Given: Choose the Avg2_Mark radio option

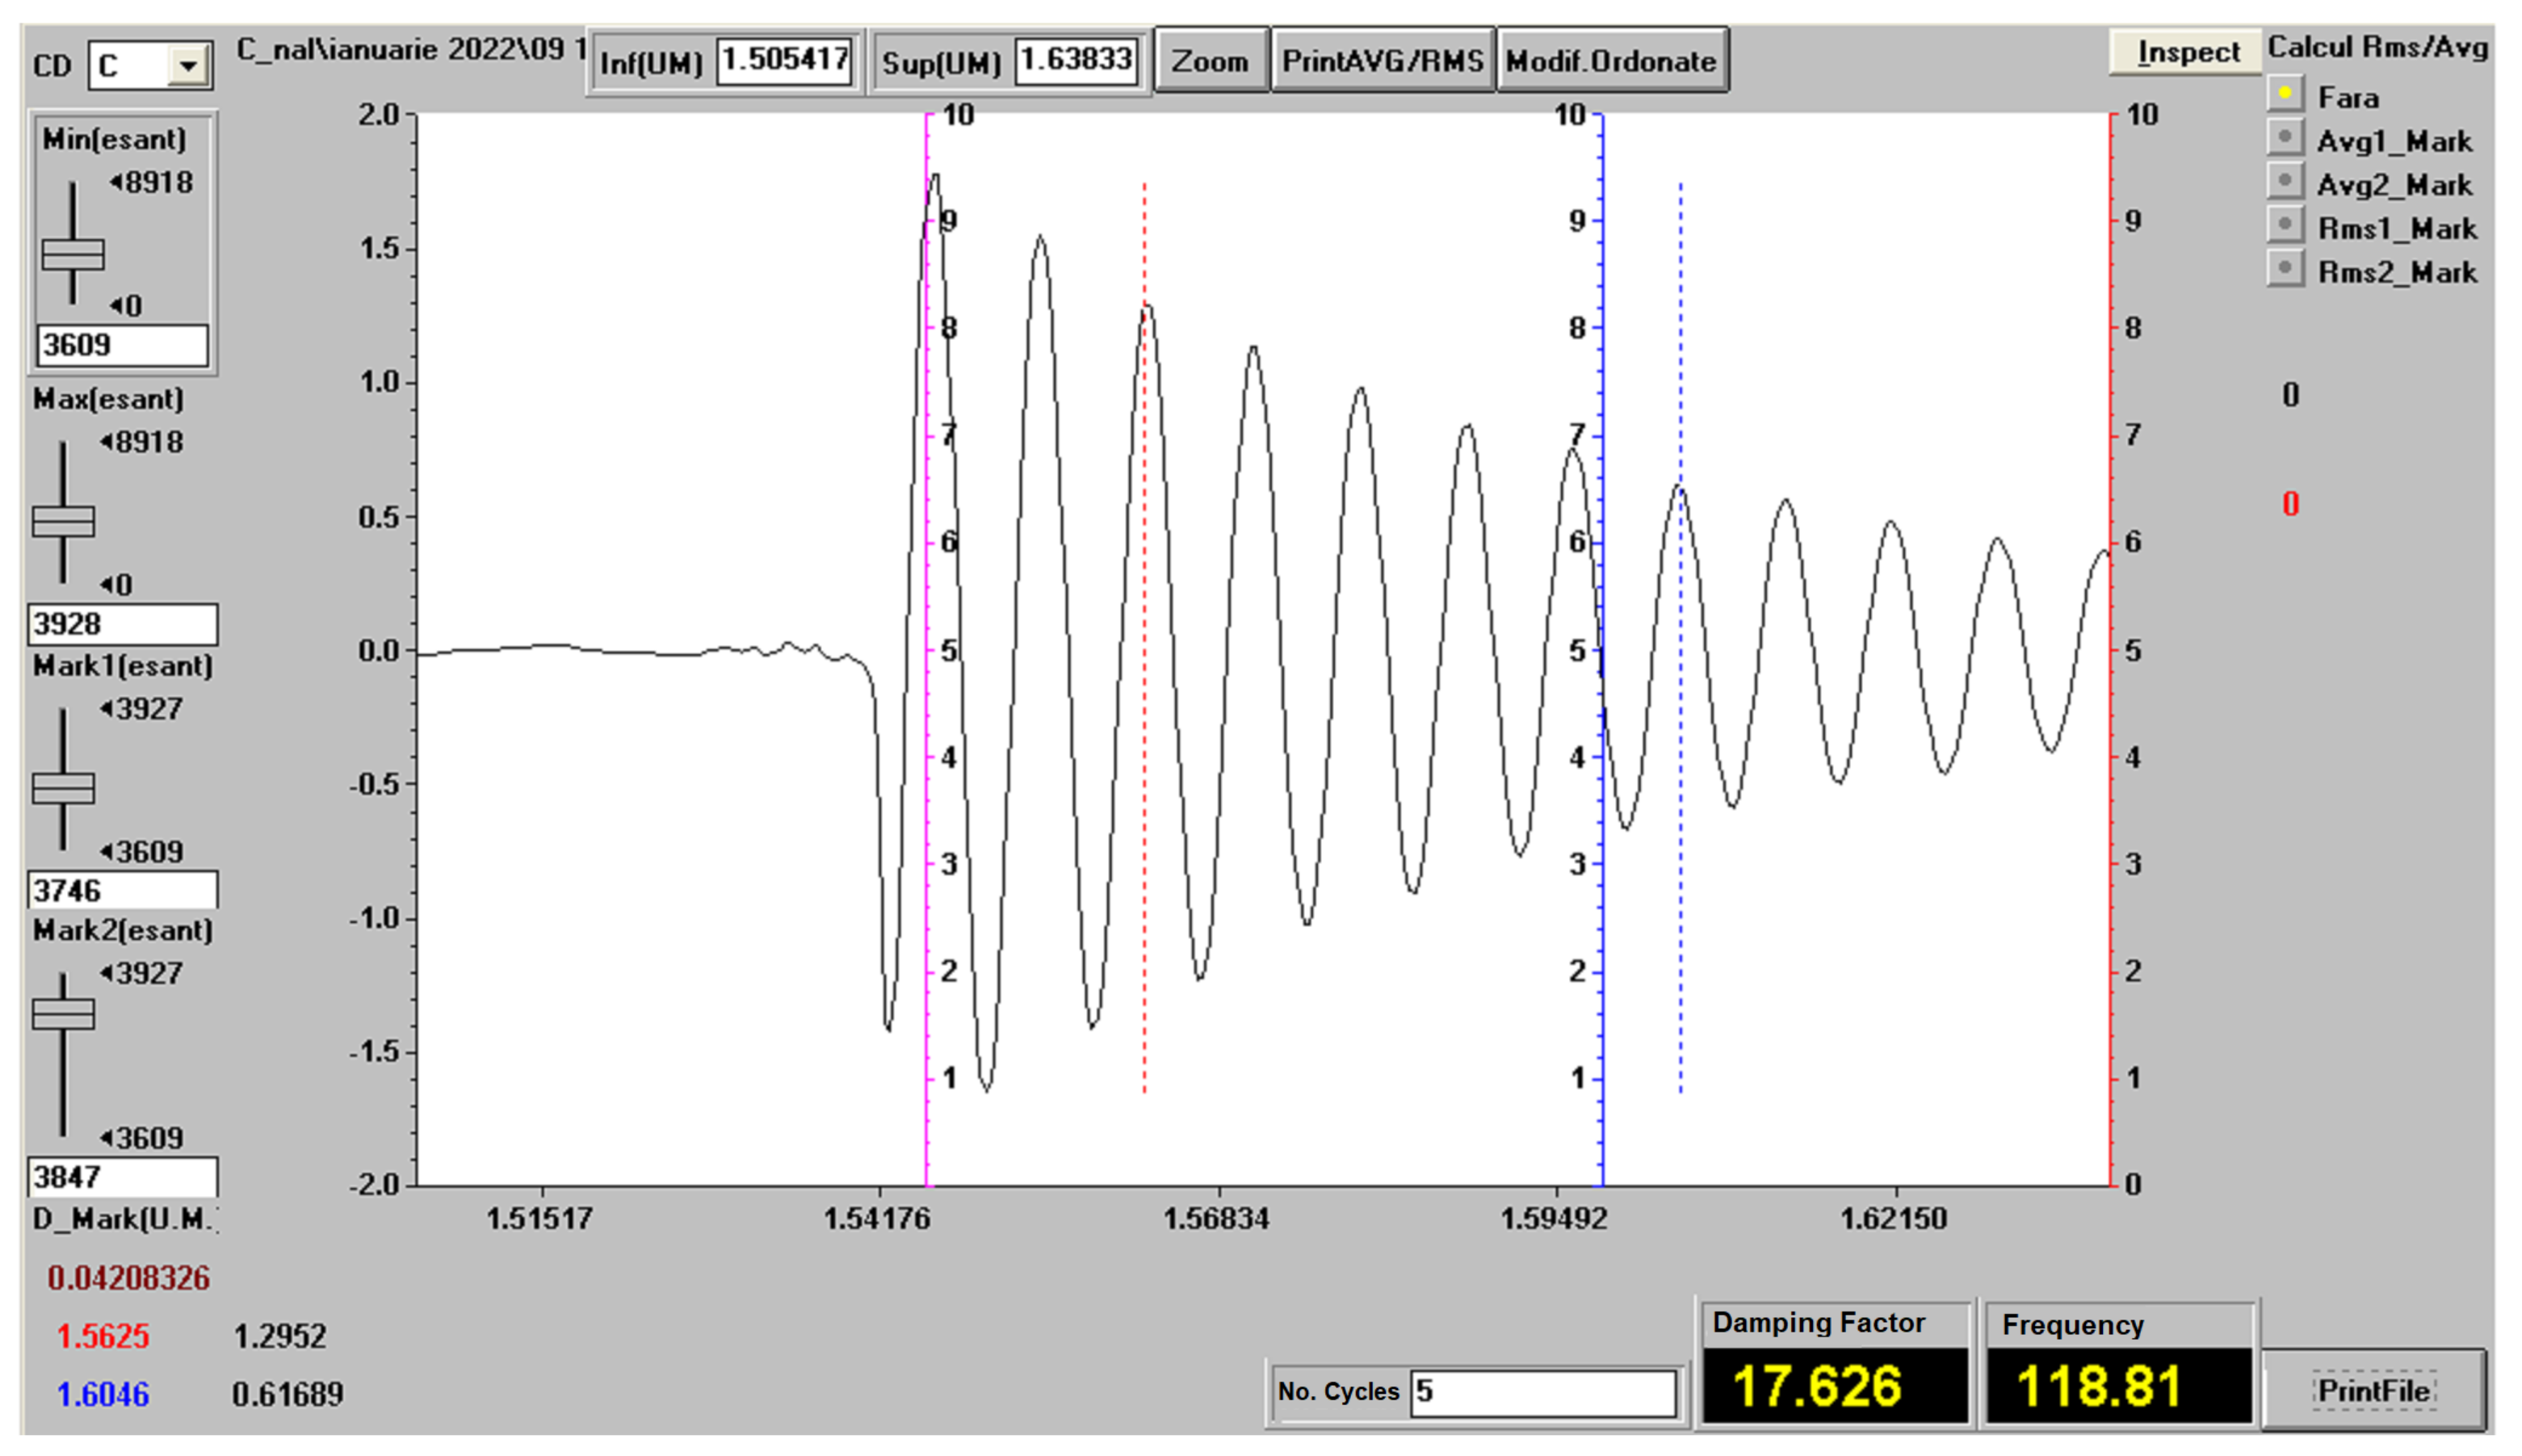Looking at the screenshot, I should 2284,181.
